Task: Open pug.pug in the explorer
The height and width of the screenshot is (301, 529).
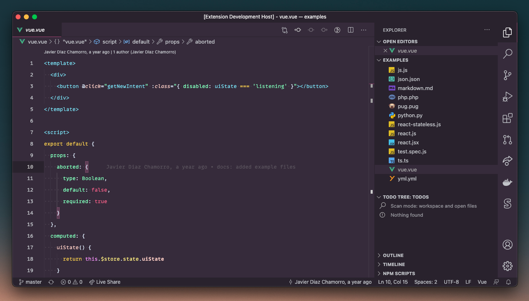Action: point(436,107)
